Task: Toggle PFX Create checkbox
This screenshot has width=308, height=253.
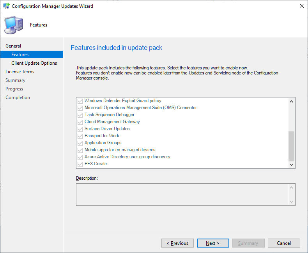Action: 80,164
